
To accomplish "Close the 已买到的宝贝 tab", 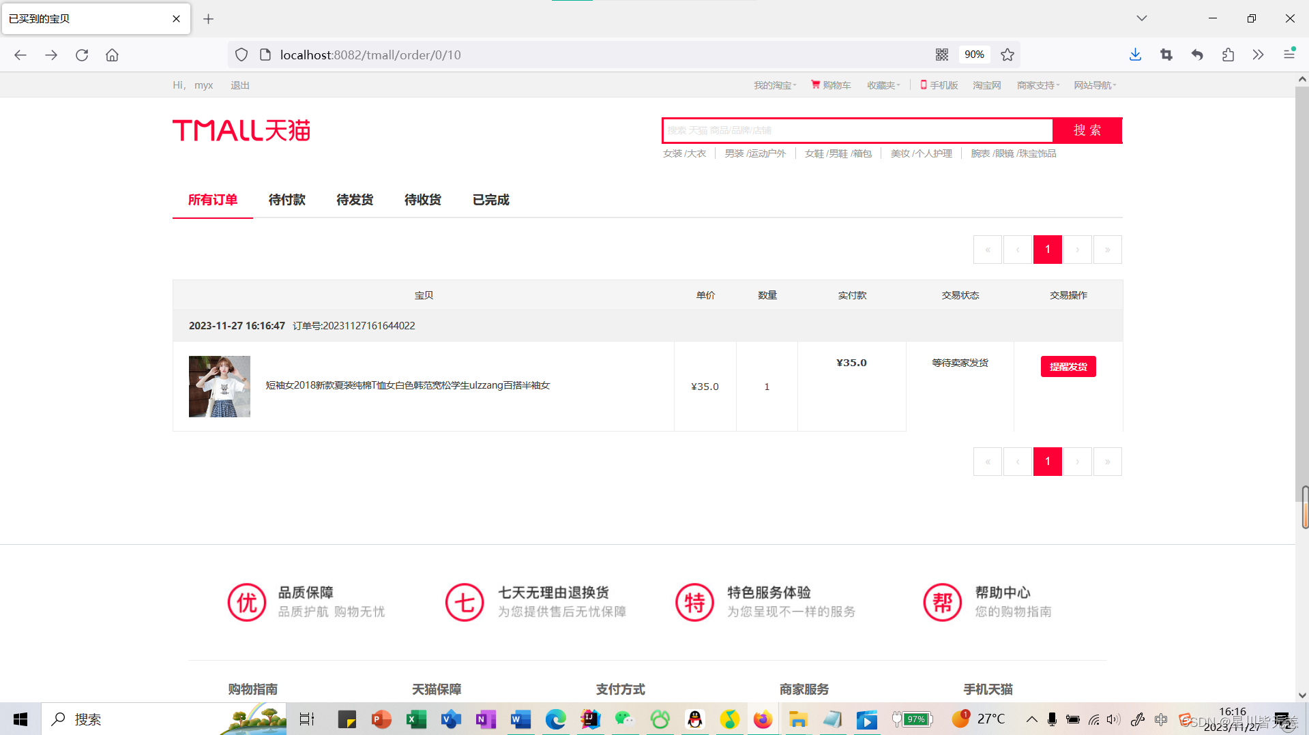I will (x=176, y=19).
